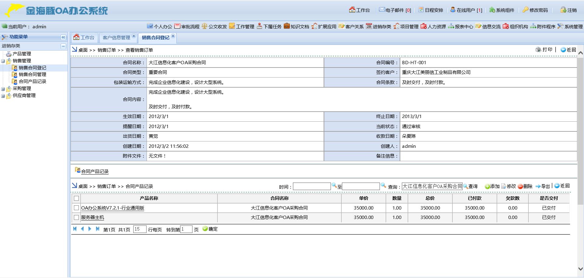Click 修改 to edit product record

(x=509, y=186)
